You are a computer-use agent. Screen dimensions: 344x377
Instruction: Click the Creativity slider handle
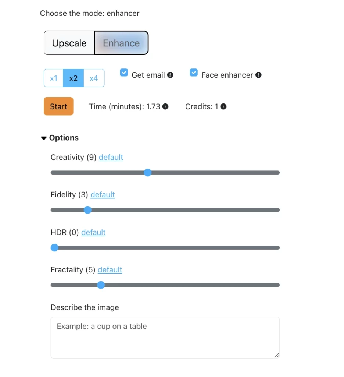tap(148, 173)
